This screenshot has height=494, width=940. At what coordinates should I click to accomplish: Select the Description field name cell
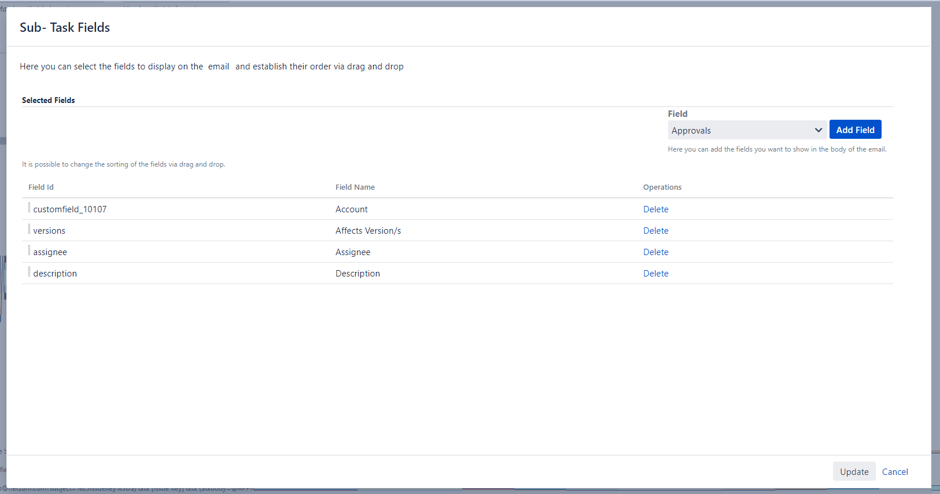(x=357, y=274)
